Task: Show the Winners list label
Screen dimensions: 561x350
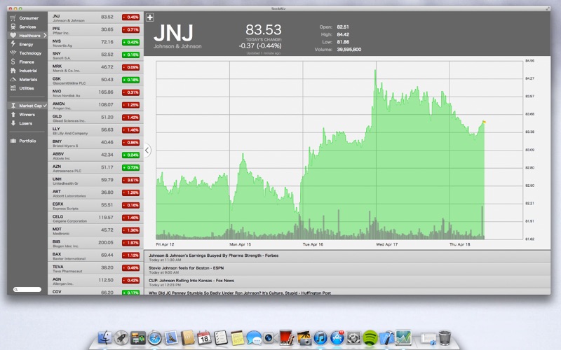Action: click(x=27, y=115)
